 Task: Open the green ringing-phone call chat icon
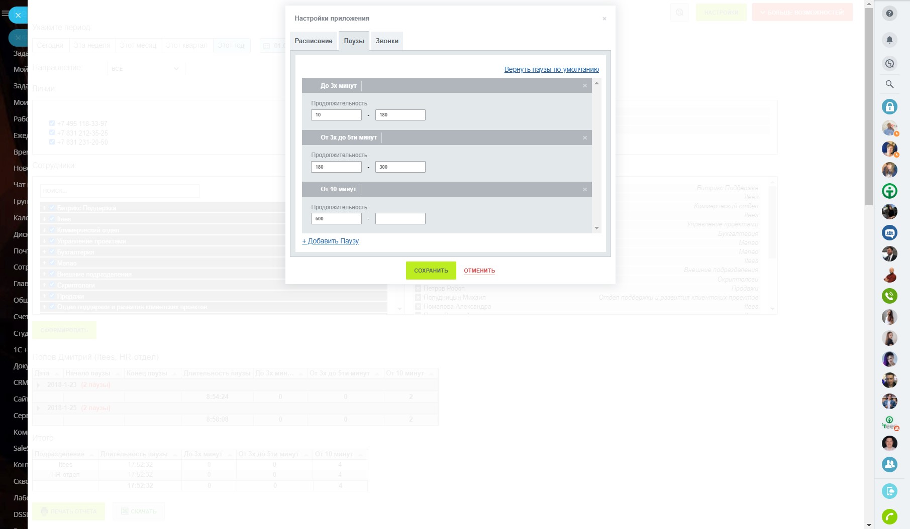click(889, 296)
